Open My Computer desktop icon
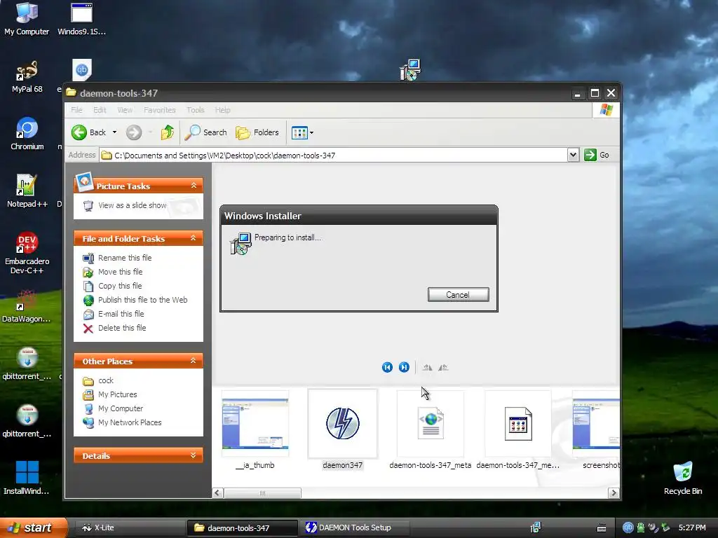 pos(27,19)
